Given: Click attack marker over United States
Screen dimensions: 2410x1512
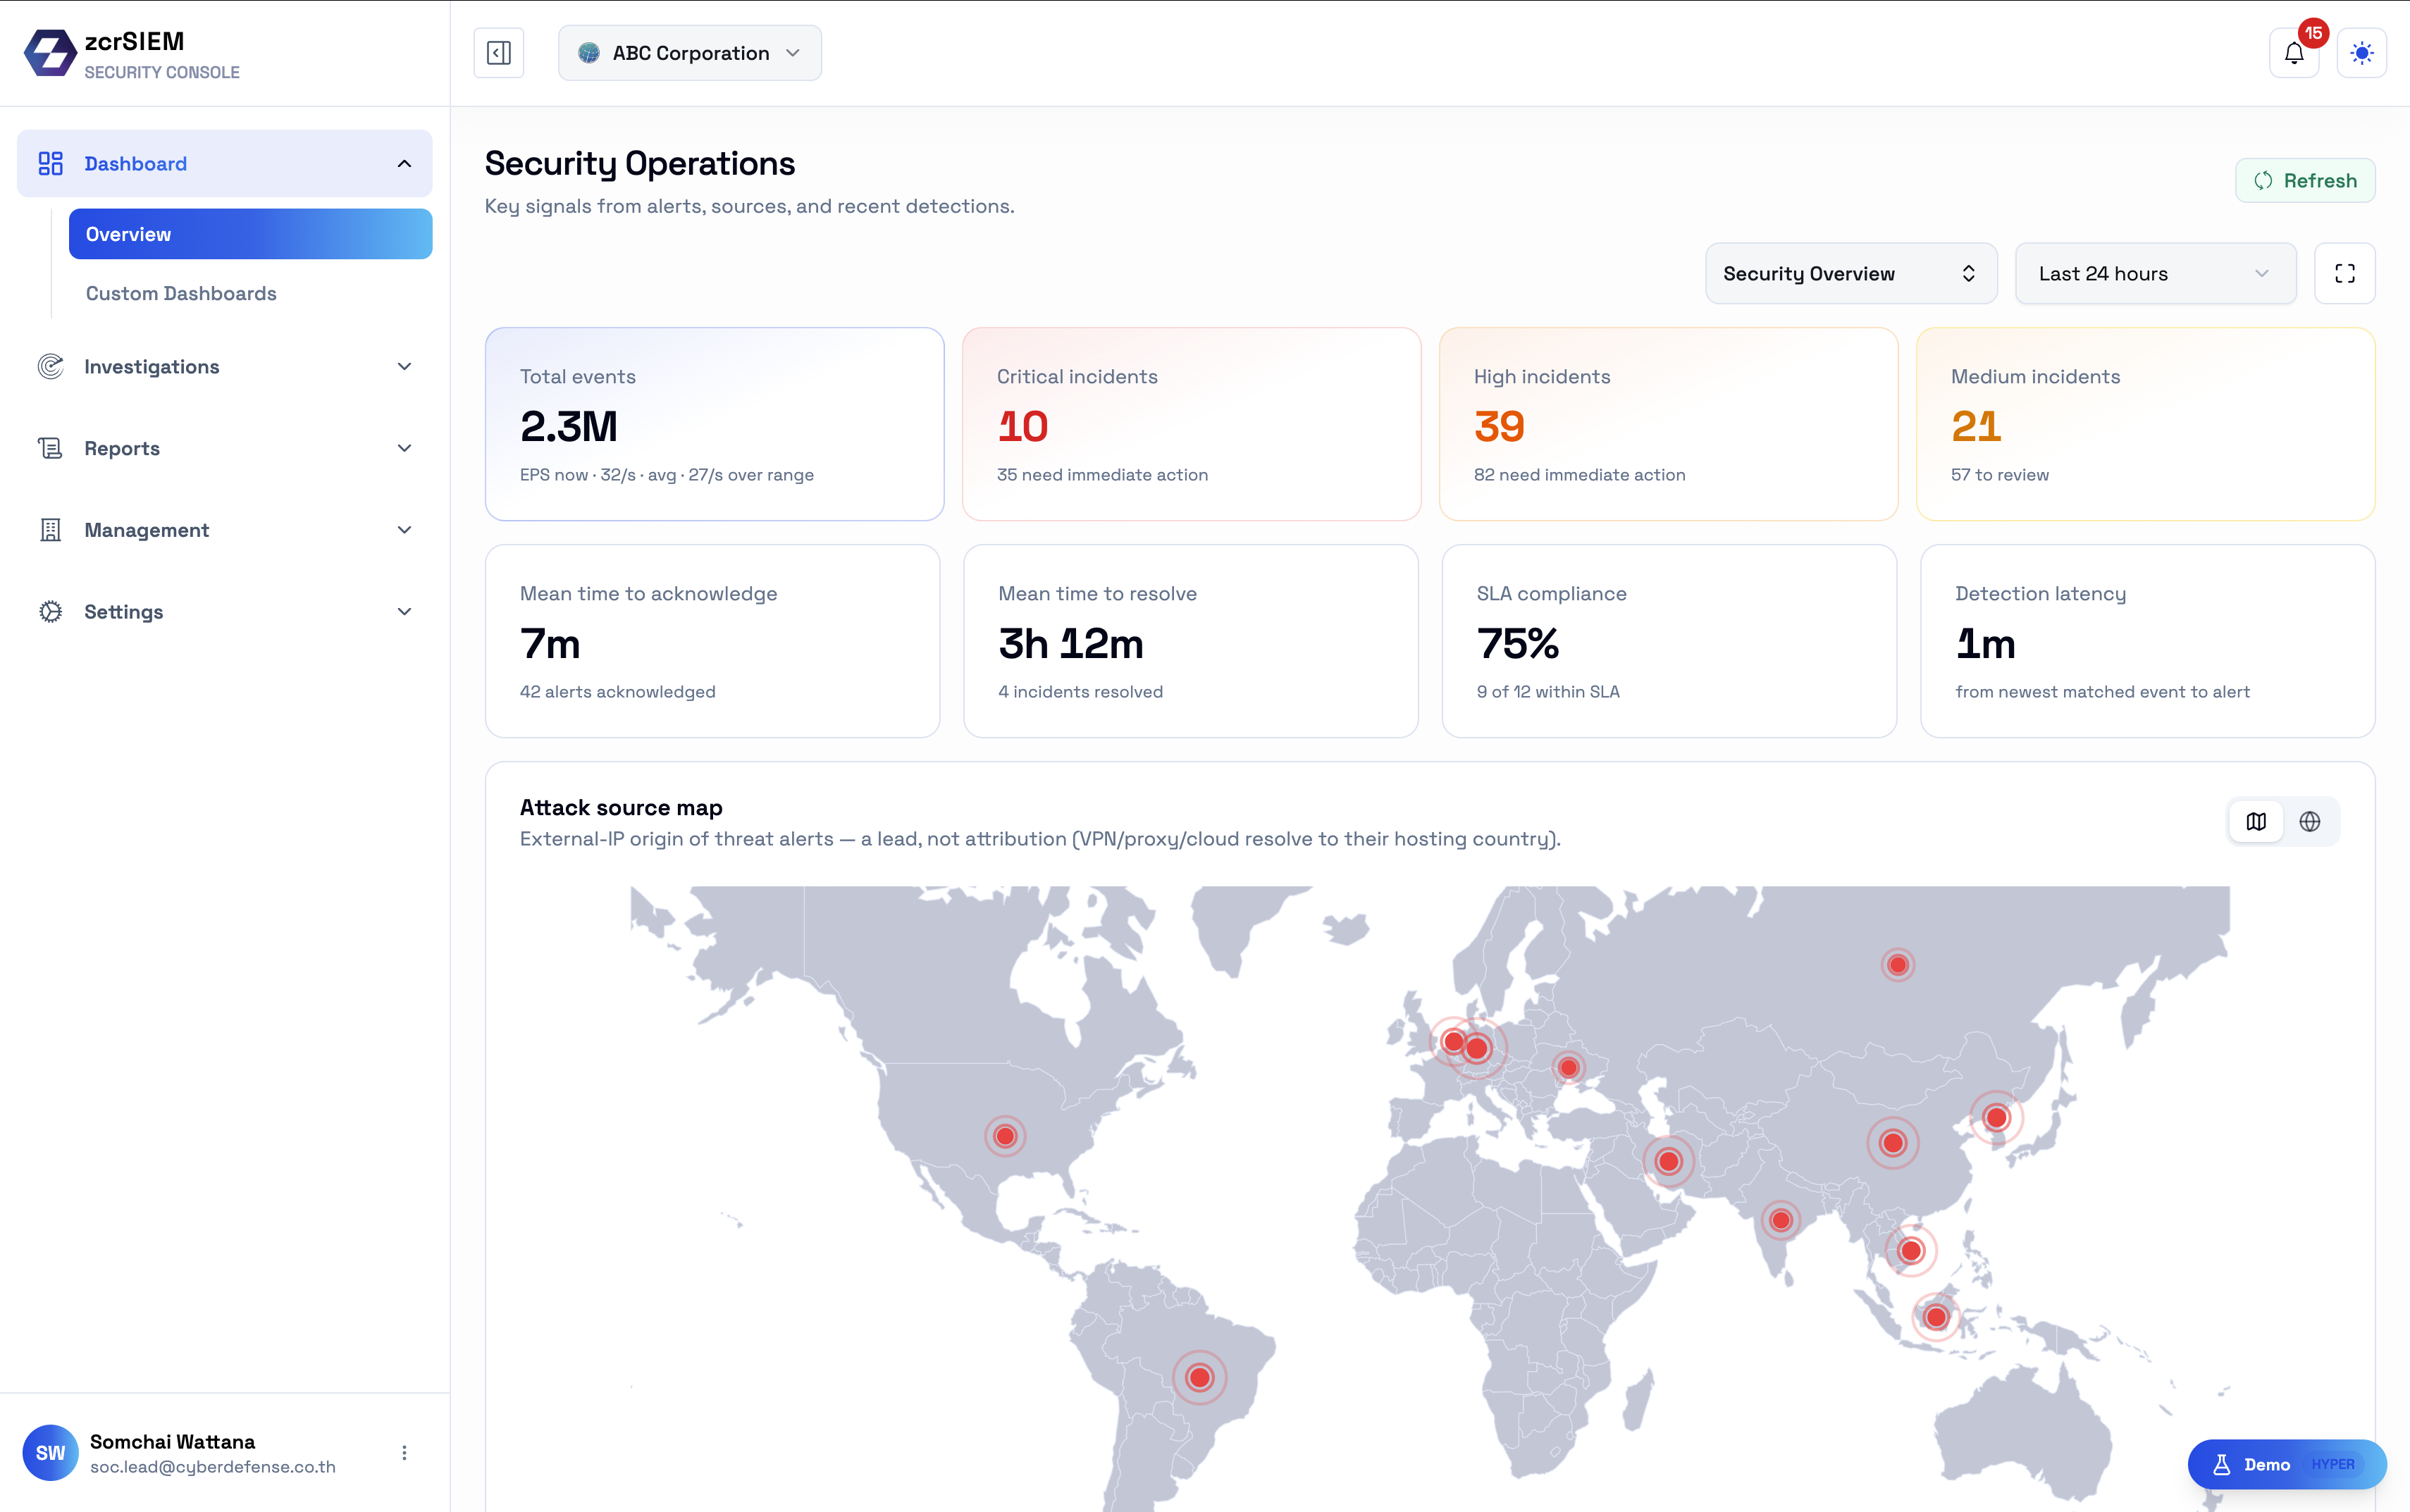Looking at the screenshot, I should [x=1005, y=1136].
